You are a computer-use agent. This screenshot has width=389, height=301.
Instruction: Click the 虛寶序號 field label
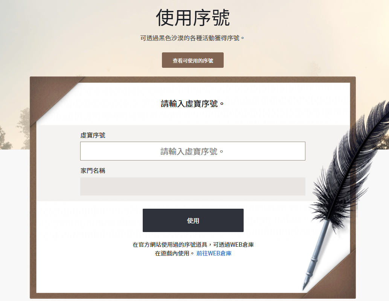[x=93, y=135]
